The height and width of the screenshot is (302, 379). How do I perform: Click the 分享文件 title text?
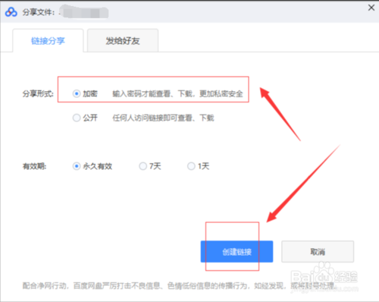[39, 12]
